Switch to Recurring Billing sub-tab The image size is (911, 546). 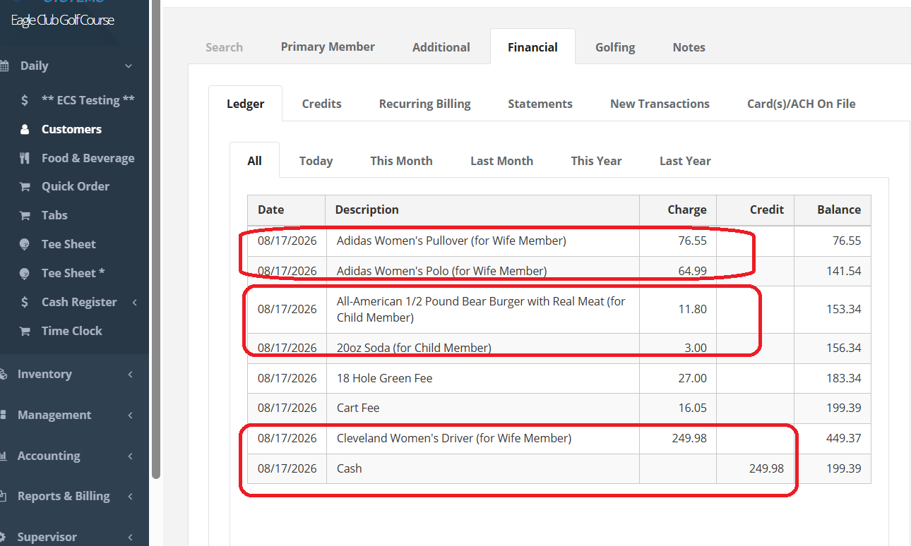[x=424, y=104]
